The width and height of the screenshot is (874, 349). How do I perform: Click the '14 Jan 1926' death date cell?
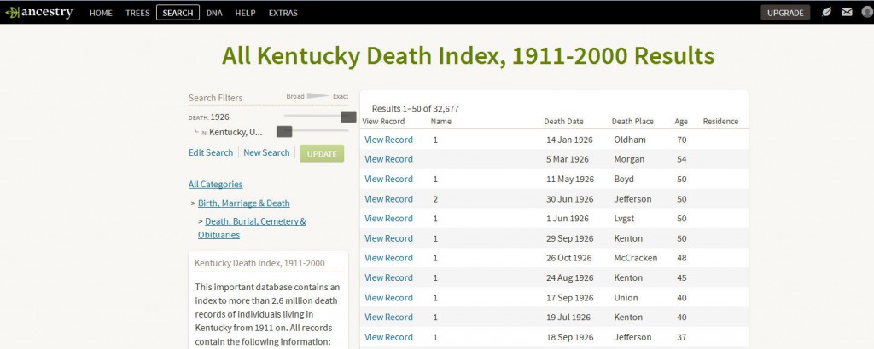point(569,140)
